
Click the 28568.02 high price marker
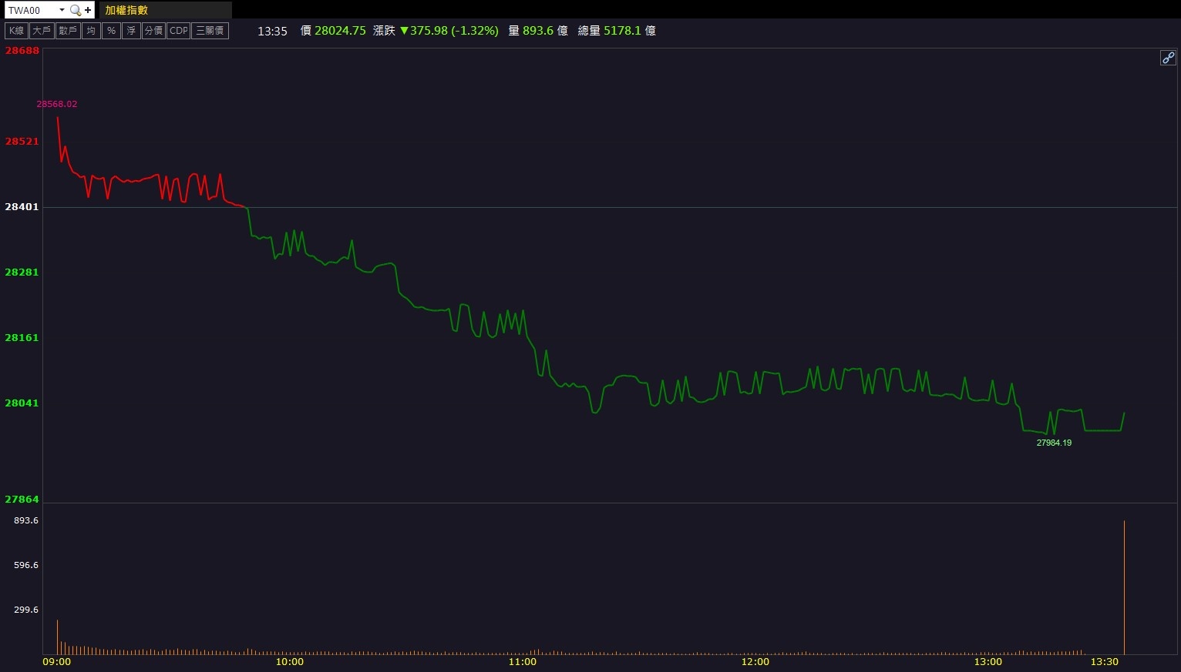coord(57,104)
